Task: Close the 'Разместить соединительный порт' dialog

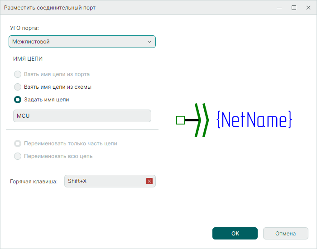Action: coord(308,8)
